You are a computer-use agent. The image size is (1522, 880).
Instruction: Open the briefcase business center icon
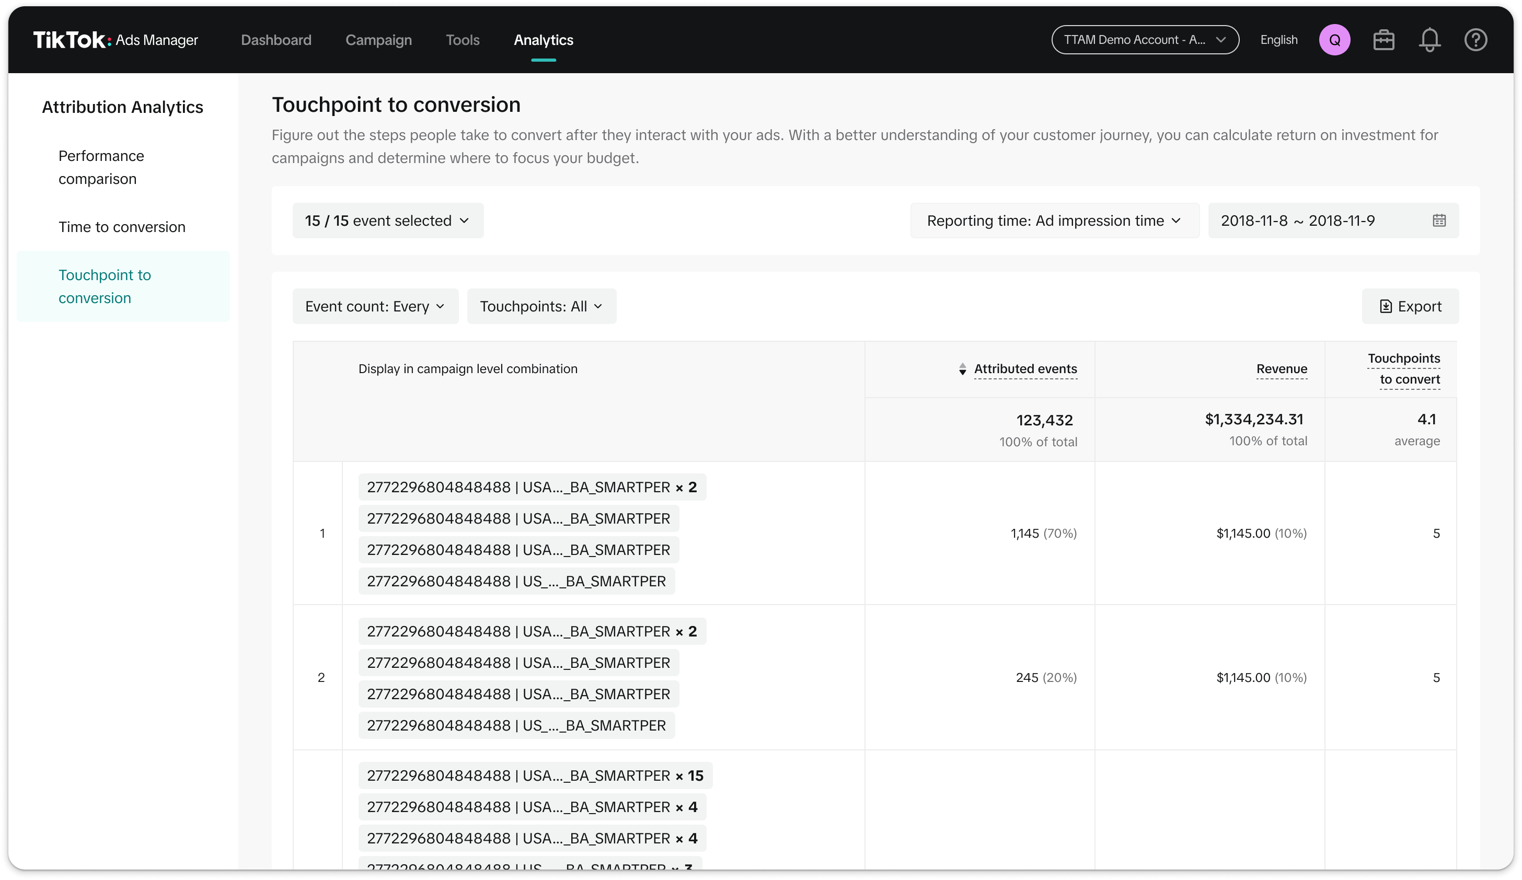tap(1383, 40)
